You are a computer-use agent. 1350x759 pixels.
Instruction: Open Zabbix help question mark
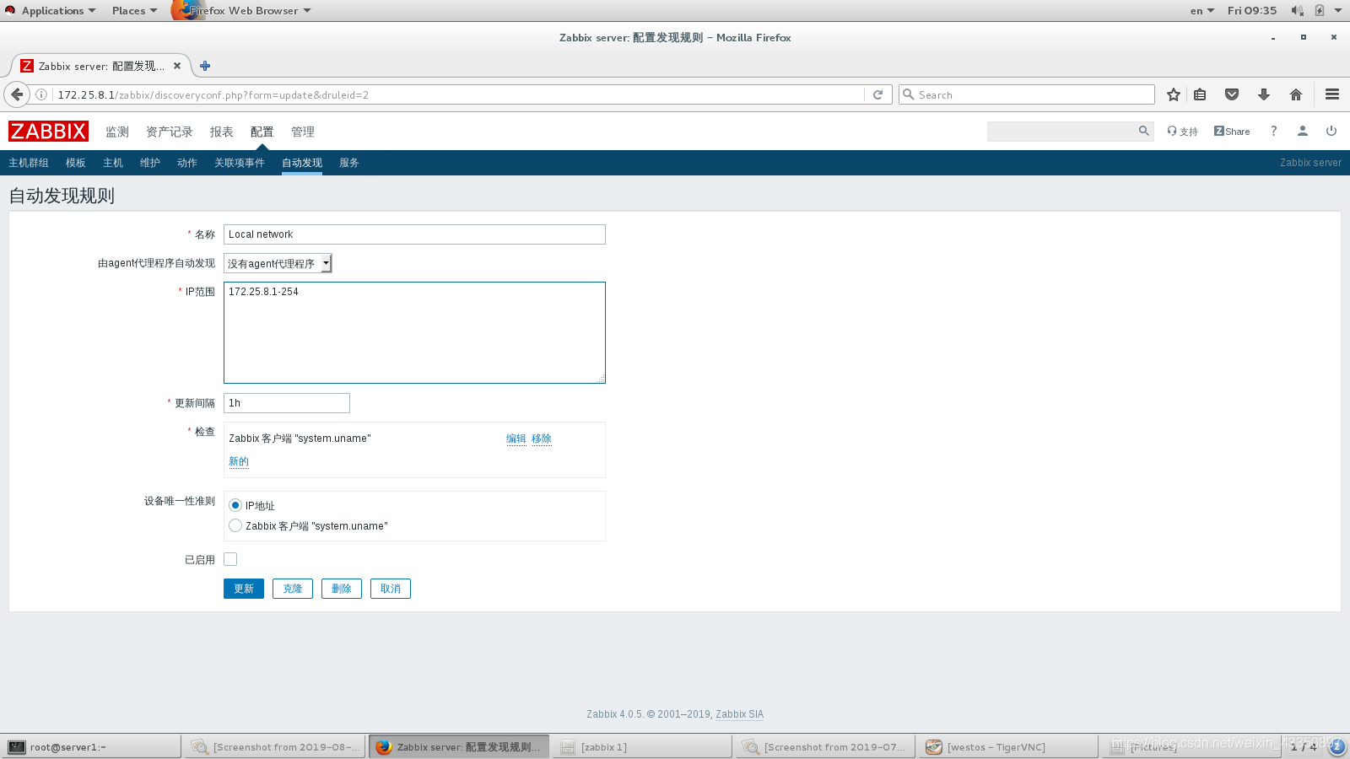click(x=1274, y=131)
